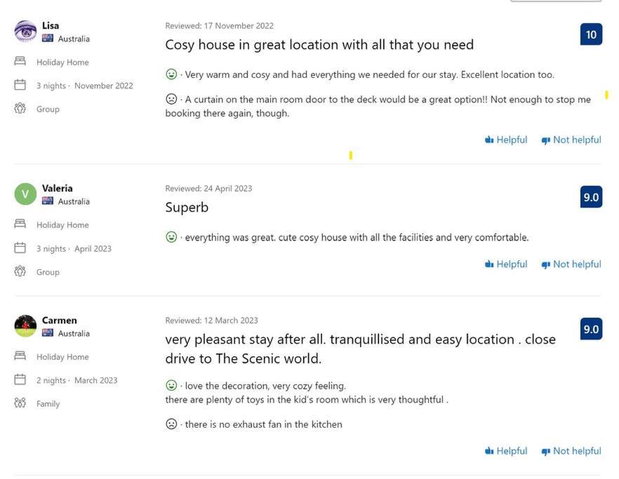Mark Valeria's review as Helpful
The width and height of the screenshot is (619, 479).
506,264
